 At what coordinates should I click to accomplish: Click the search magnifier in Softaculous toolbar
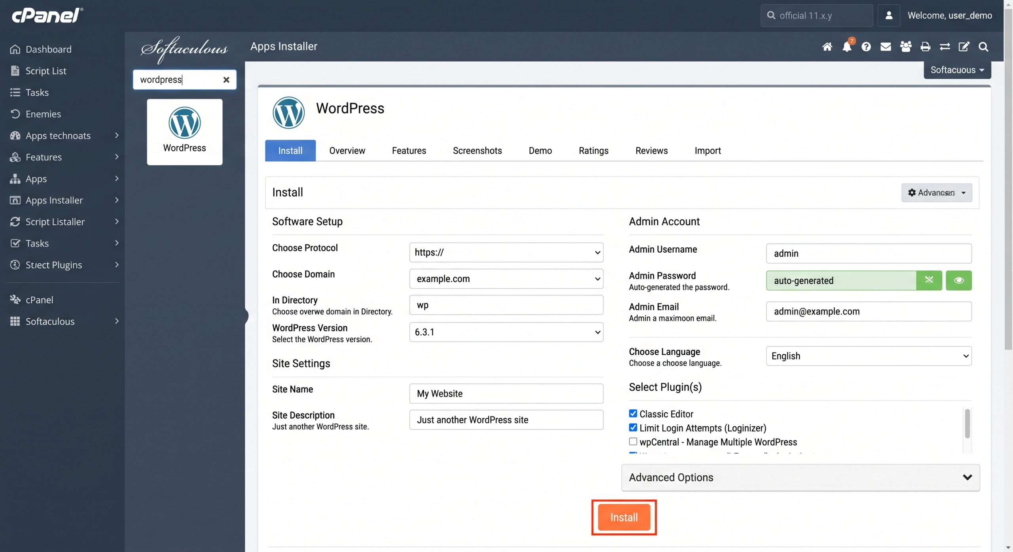(983, 47)
